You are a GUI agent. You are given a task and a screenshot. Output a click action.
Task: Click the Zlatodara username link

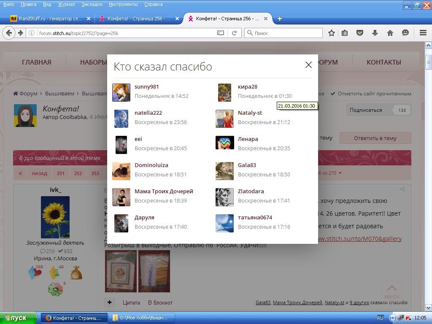tap(251, 191)
